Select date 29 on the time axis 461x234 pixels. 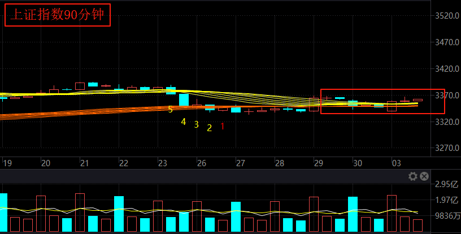click(x=319, y=163)
